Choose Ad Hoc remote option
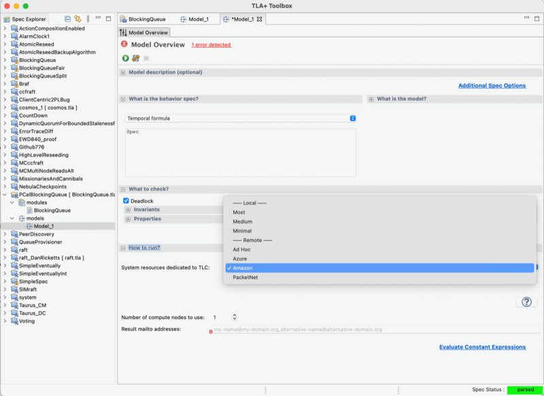 tap(379, 249)
